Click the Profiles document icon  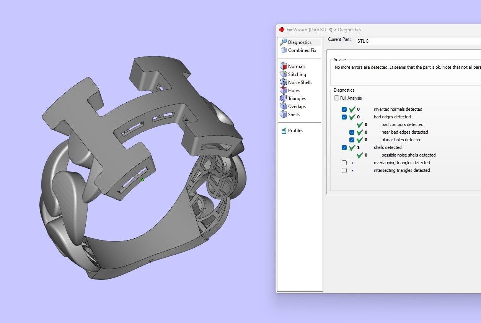(x=284, y=131)
